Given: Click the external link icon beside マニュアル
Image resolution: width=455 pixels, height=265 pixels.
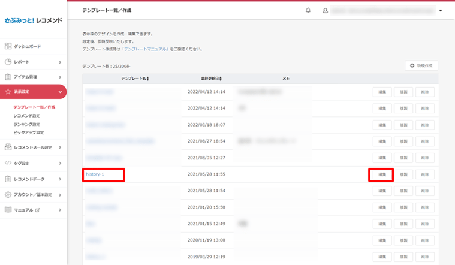Looking at the screenshot, I should click(37, 210).
